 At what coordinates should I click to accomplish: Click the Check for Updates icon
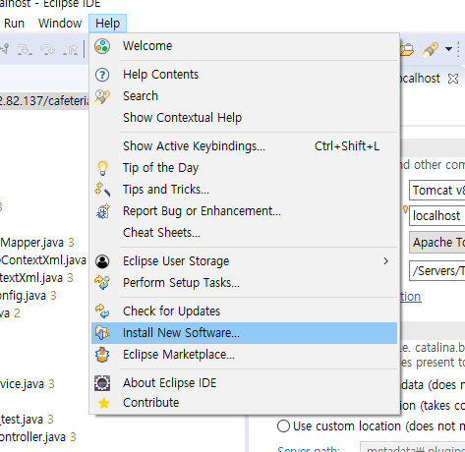coord(102,311)
